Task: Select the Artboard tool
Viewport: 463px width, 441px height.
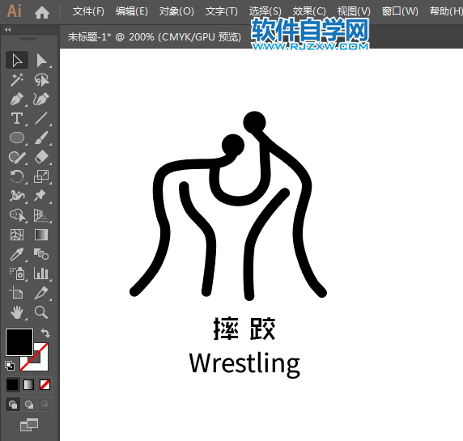Action: (17, 293)
